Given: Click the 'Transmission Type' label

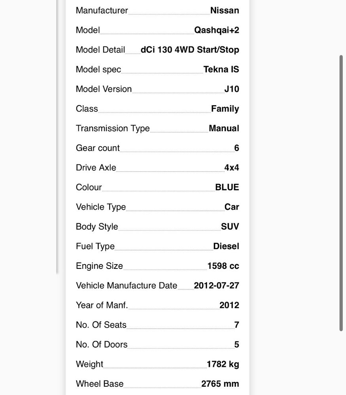Looking at the screenshot, I should 113,128.
